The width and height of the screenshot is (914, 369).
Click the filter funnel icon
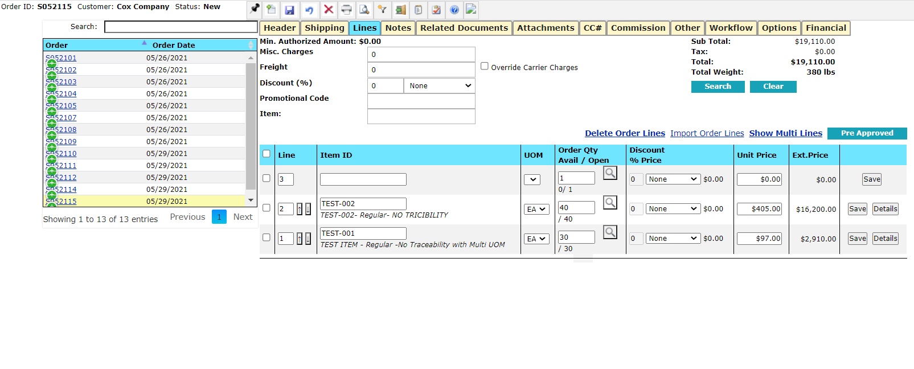click(x=383, y=10)
